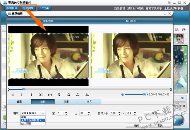This screenshot has height=130, width=190.
Task: Undo rotation with the red arrow icon
Action: point(87,95)
